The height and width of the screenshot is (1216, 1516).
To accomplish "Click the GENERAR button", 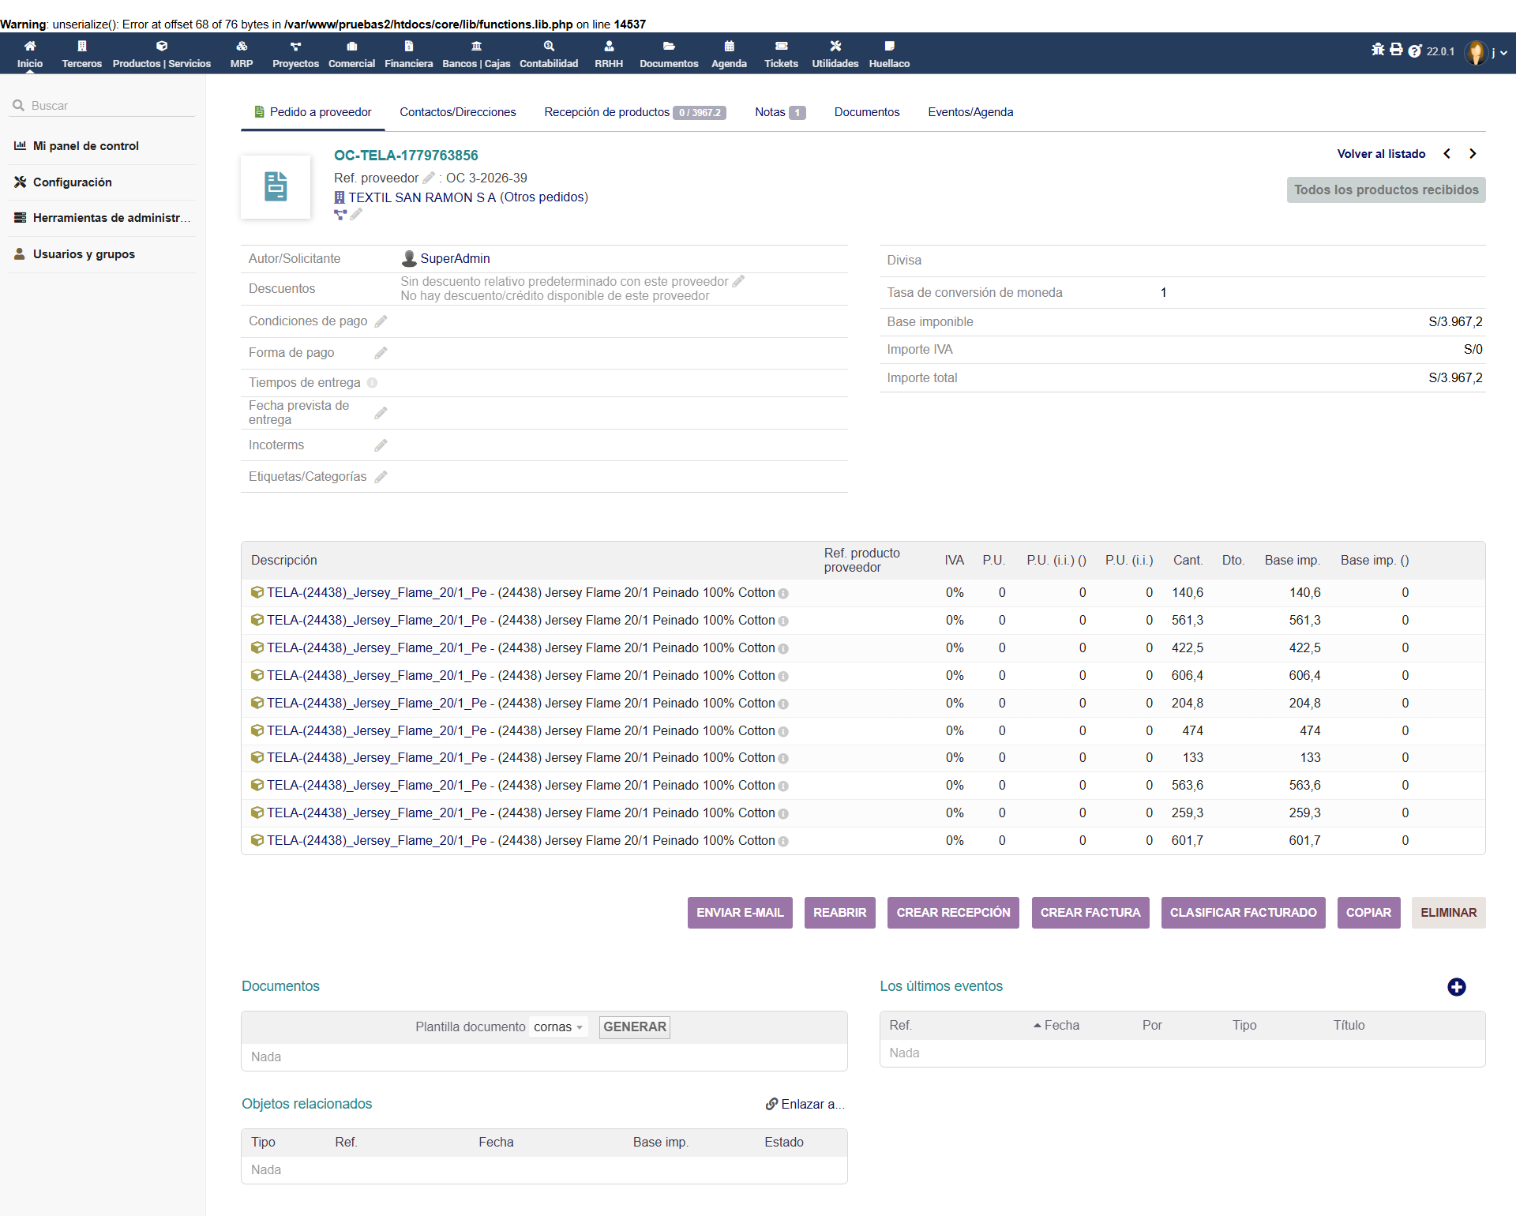I will click(635, 1027).
